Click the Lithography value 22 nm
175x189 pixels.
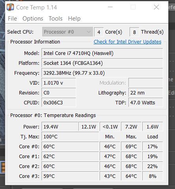tap(146, 93)
